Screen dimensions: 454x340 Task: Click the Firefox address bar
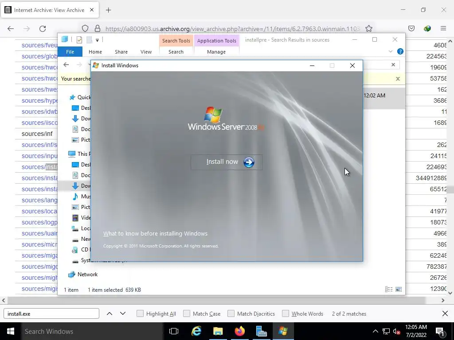[x=231, y=29]
